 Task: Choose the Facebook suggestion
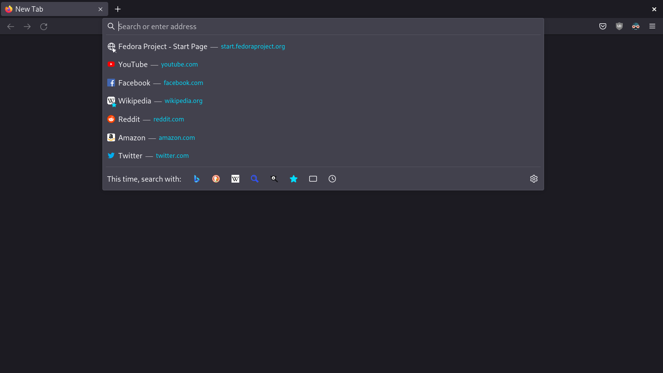[x=323, y=83]
